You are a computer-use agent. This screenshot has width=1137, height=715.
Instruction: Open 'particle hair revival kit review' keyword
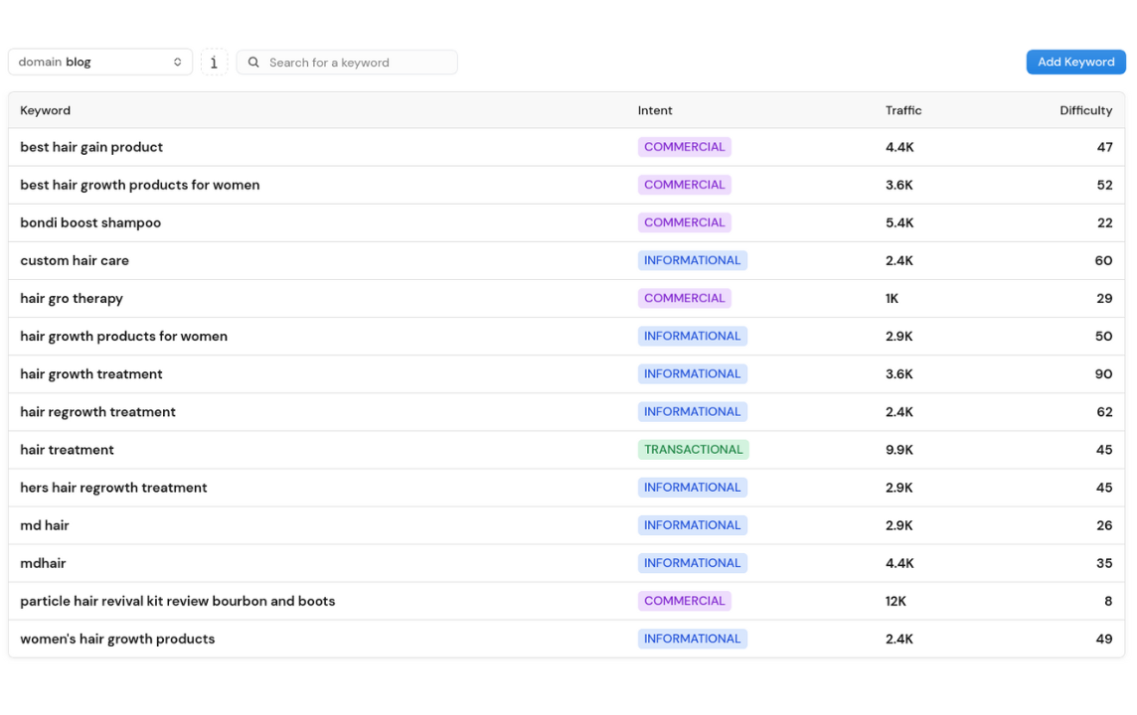click(x=178, y=601)
